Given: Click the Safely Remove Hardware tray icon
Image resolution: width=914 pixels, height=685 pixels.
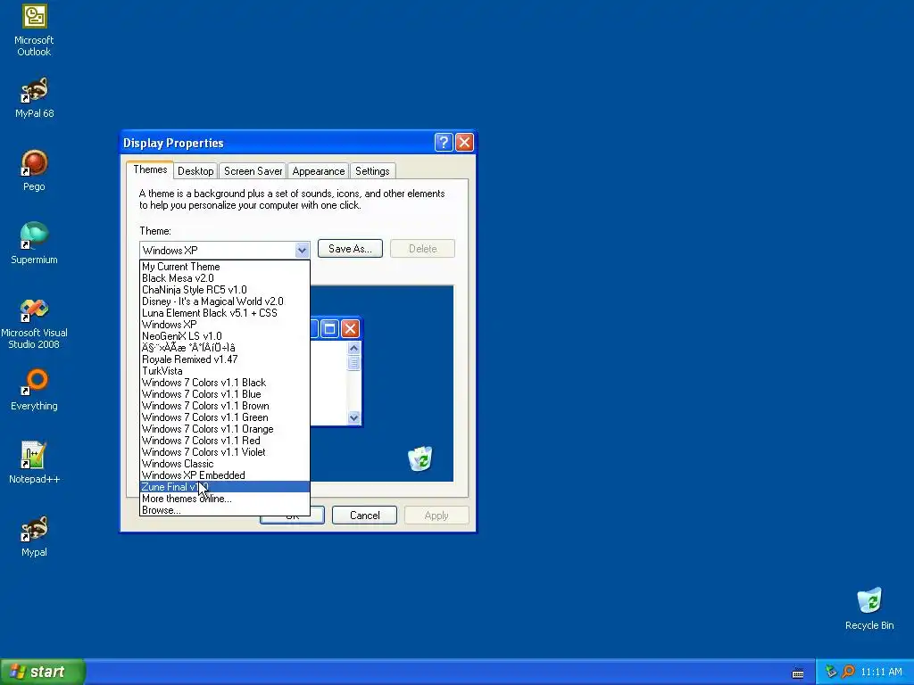Looking at the screenshot, I should (x=831, y=672).
